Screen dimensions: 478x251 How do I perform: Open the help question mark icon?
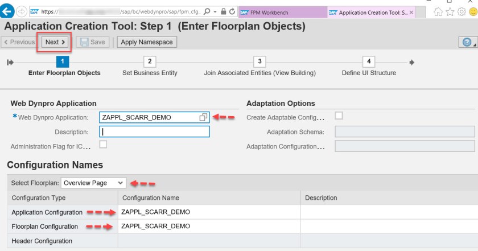pyautogui.click(x=467, y=42)
